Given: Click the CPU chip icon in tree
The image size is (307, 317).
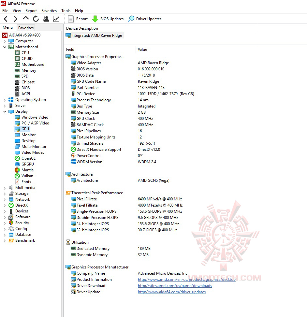Looking at the screenshot, I should coord(17,53).
